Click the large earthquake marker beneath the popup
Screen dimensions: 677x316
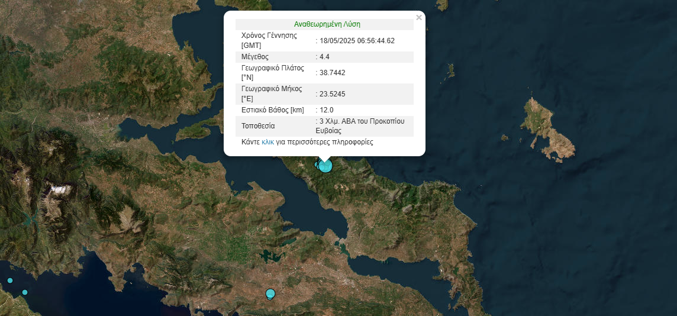(325, 166)
